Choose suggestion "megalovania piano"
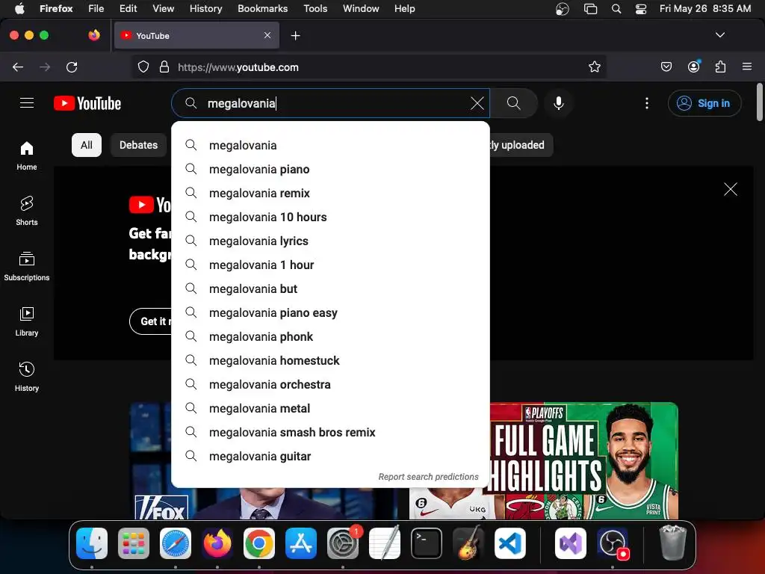The height and width of the screenshot is (574, 765). 330,170
